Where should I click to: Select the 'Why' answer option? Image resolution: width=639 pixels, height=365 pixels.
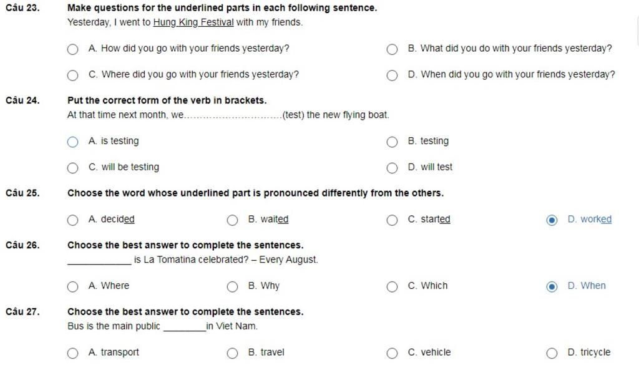tap(232, 286)
